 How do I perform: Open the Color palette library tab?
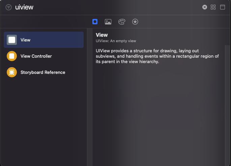click(x=122, y=22)
